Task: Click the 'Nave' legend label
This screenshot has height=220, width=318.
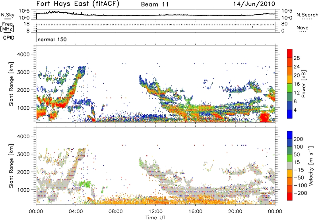Action: click(302, 27)
